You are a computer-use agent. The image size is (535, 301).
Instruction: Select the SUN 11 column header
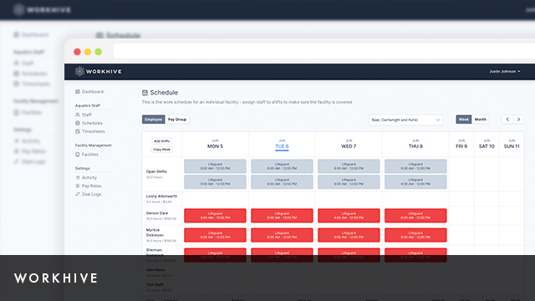tap(512, 144)
